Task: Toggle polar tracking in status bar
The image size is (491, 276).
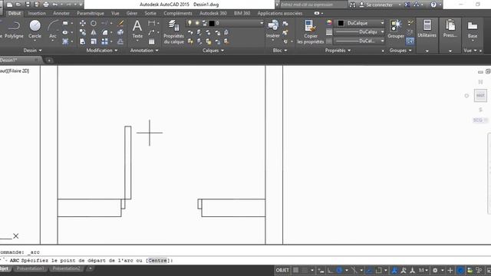Action: pyautogui.click(x=339, y=270)
